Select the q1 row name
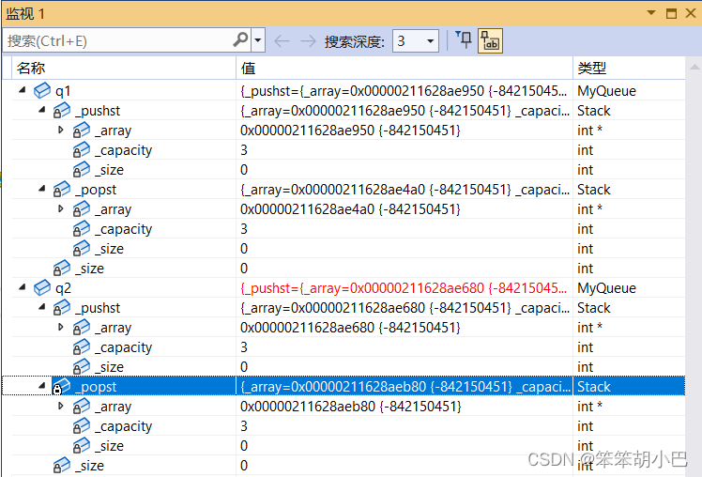 (63, 91)
